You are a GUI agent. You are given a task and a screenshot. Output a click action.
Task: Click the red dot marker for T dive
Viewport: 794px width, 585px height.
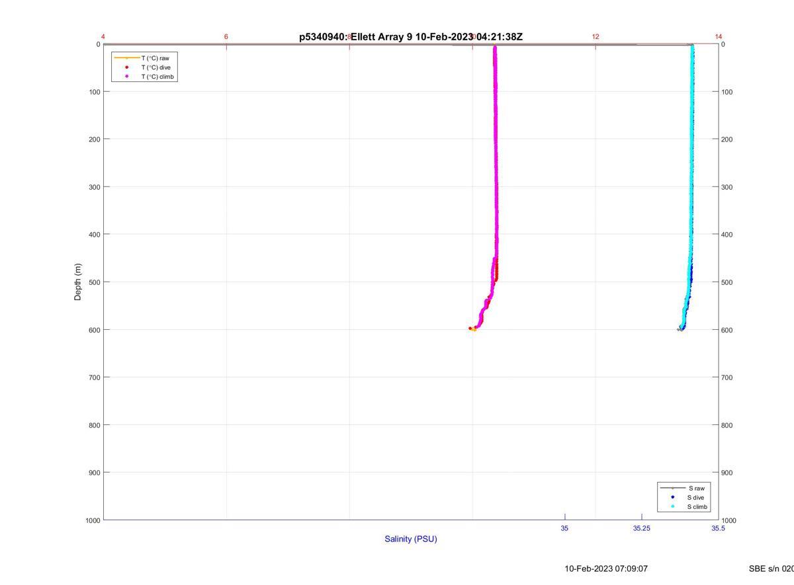coord(126,67)
